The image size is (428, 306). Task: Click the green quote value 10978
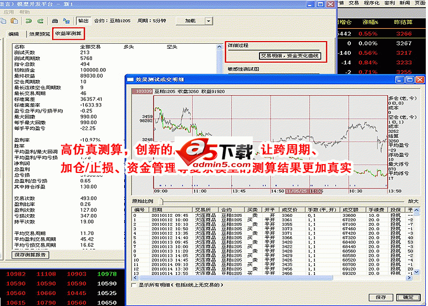[x=107, y=274]
